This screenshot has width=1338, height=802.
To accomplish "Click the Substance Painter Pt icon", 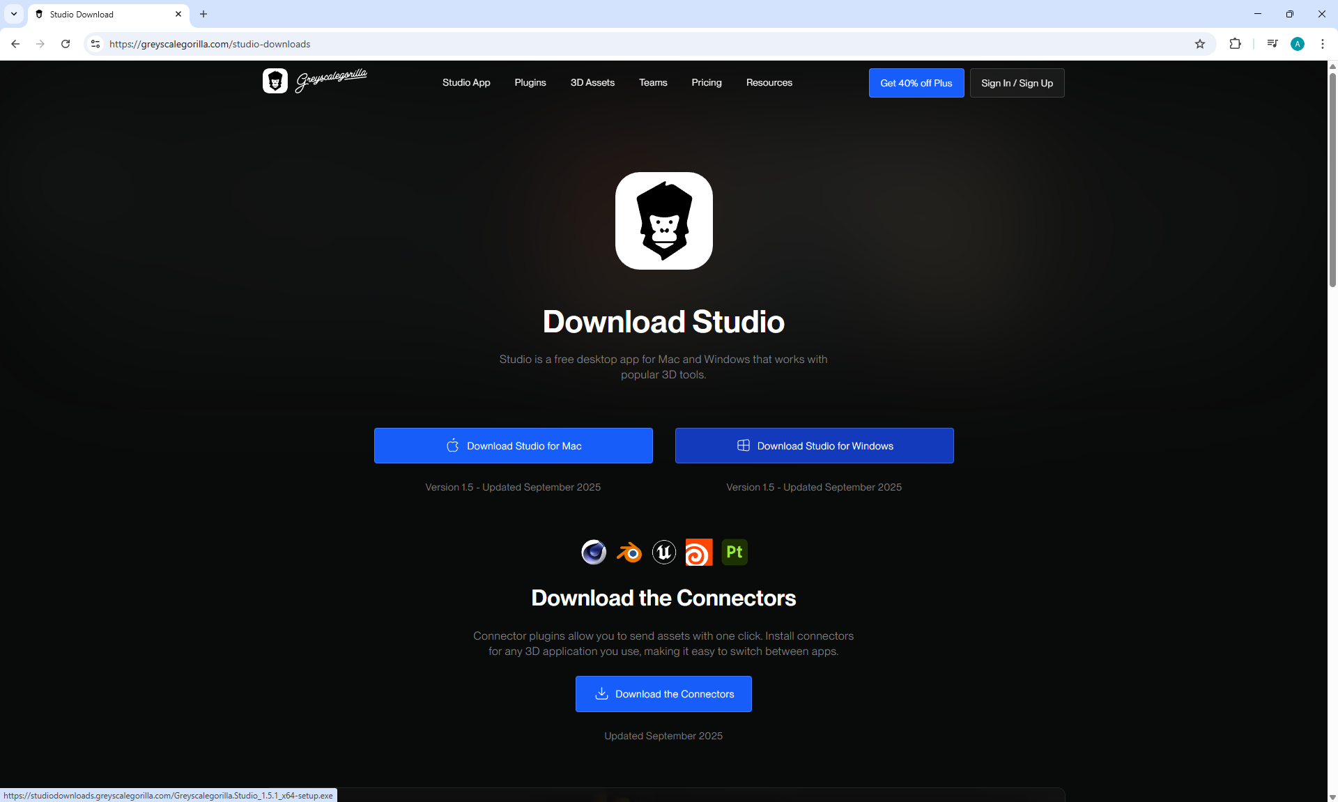I will point(735,552).
